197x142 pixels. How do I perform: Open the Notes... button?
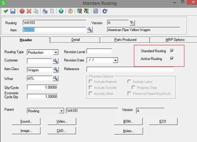click(x=128, y=131)
